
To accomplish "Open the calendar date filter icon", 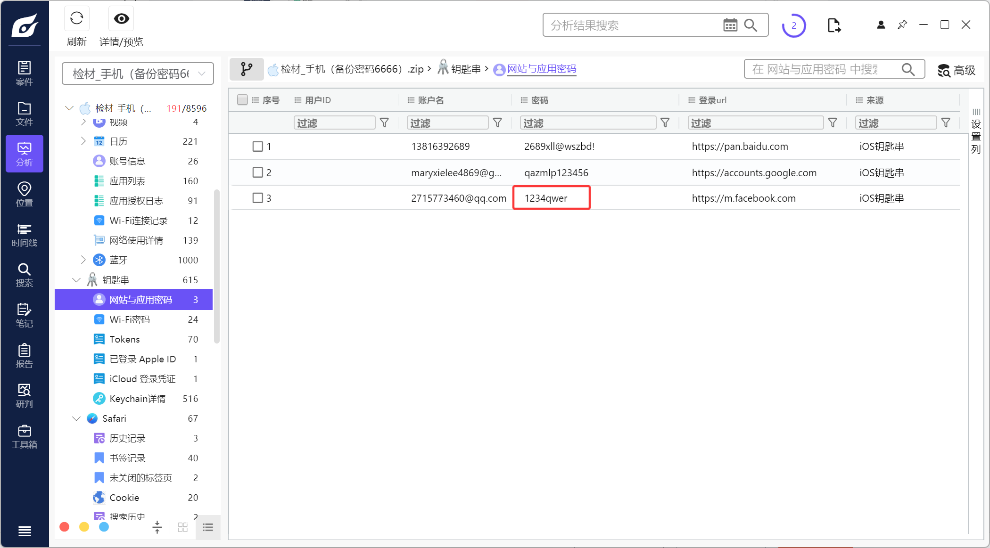I will point(730,25).
